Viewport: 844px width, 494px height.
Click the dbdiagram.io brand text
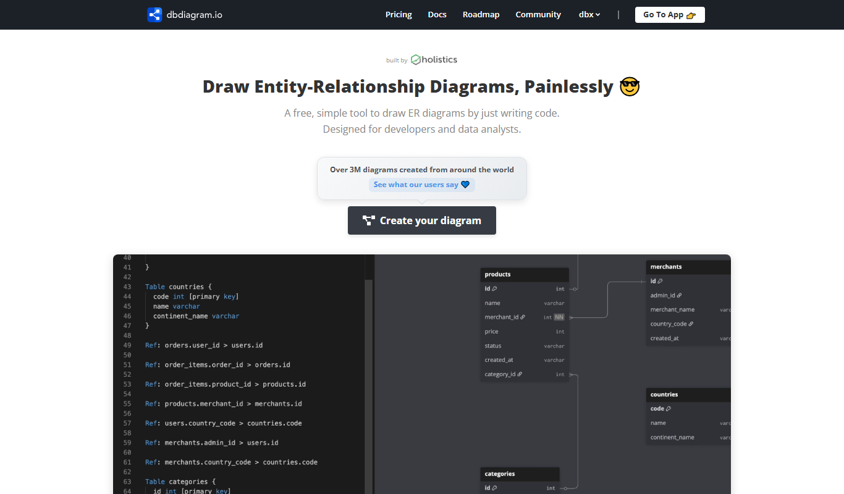coord(195,15)
